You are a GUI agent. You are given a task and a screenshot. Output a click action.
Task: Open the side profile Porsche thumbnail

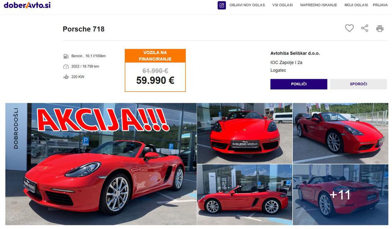point(244,195)
